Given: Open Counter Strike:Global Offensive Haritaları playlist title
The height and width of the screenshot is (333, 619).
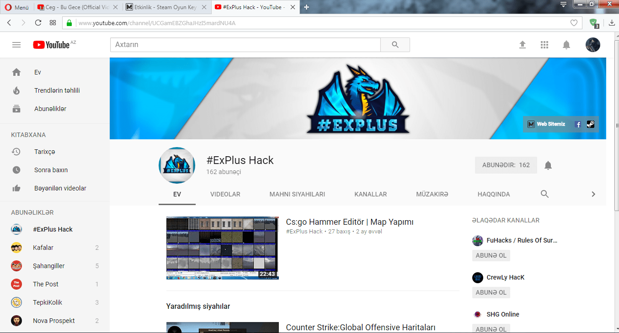Looking at the screenshot, I should pyautogui.click(x=361, y=328).
